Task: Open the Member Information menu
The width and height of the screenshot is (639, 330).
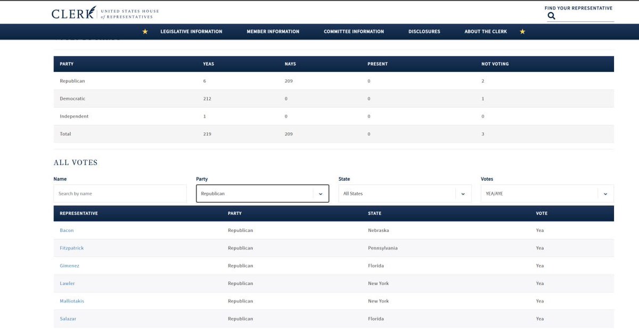Action: pos(273,31)
